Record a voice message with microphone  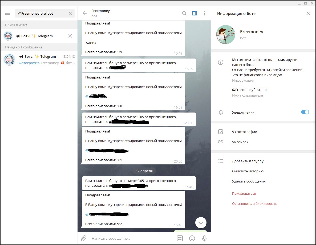click(204, 238)
